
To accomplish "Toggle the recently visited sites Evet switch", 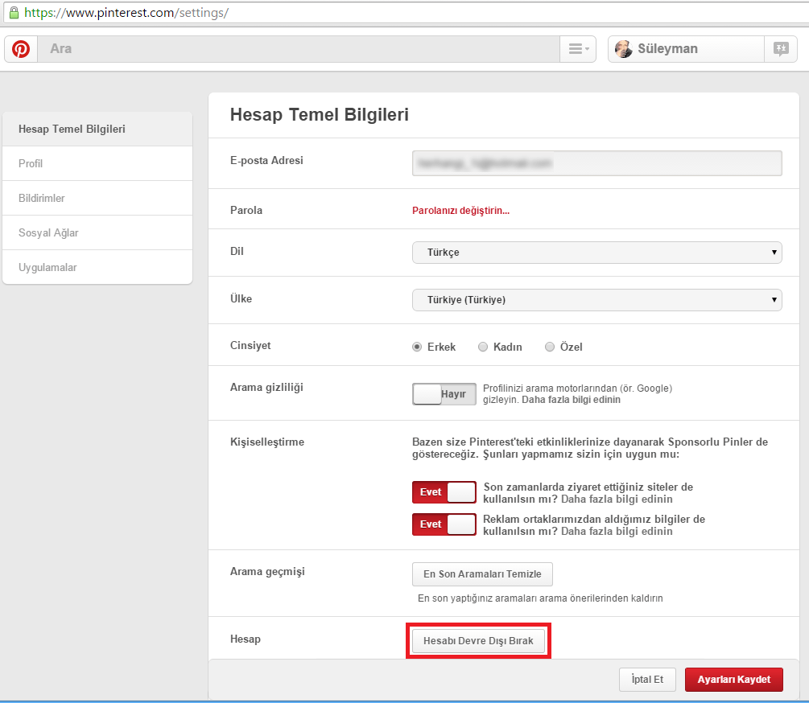I will (444, 492).
